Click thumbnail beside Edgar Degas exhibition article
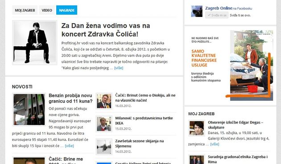This screenshot has height=164, width=281. pos(197,128)
